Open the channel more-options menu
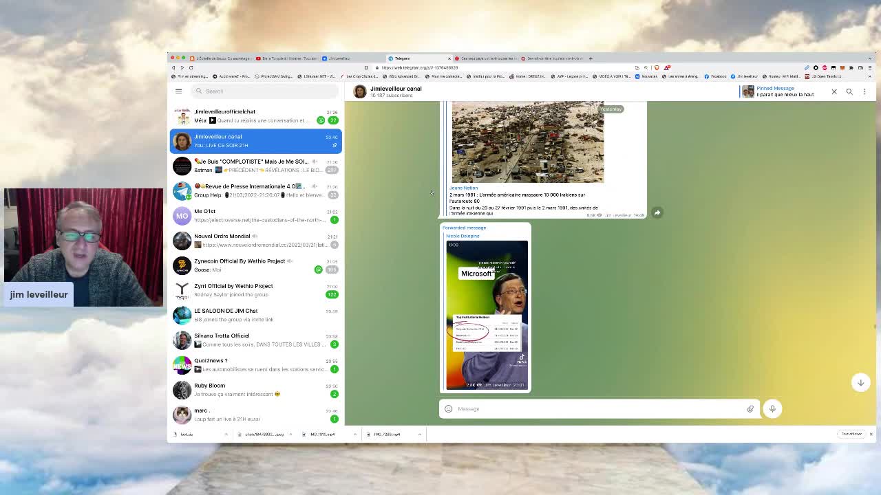881x495 pixels. tap(864, 91)
